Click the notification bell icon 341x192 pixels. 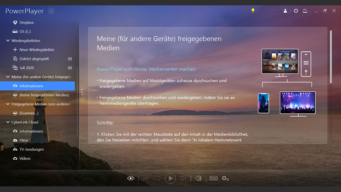point(51,11)
